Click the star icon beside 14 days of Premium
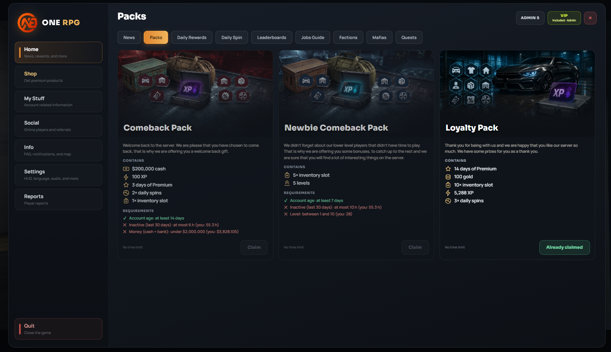The image size is (611, 352). coord(448,169)
